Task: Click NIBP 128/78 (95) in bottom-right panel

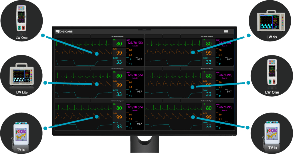Action: coord(225,107)
